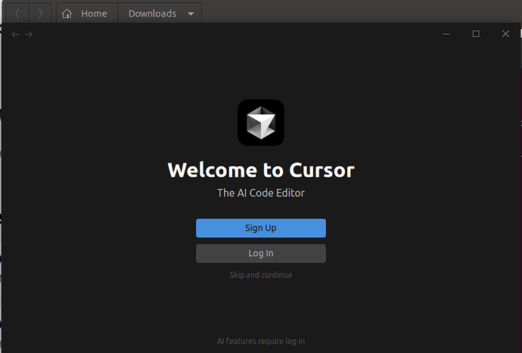Viewport: 522px width, 353px height.
Task: Maximize the Cursor window
Action: tap(476, 34)
